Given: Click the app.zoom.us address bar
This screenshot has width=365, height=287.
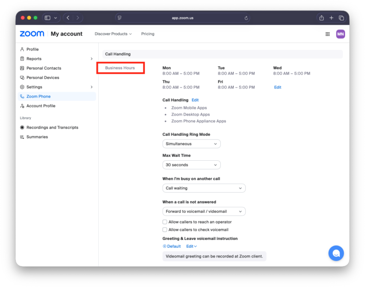Looking at the screenshot, I should tap(182, 18).
